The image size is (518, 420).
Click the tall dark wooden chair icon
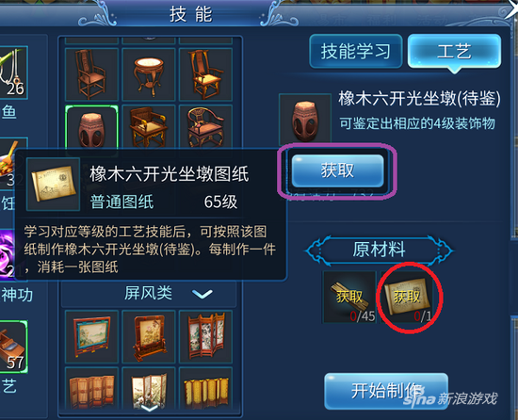[91, 74]
